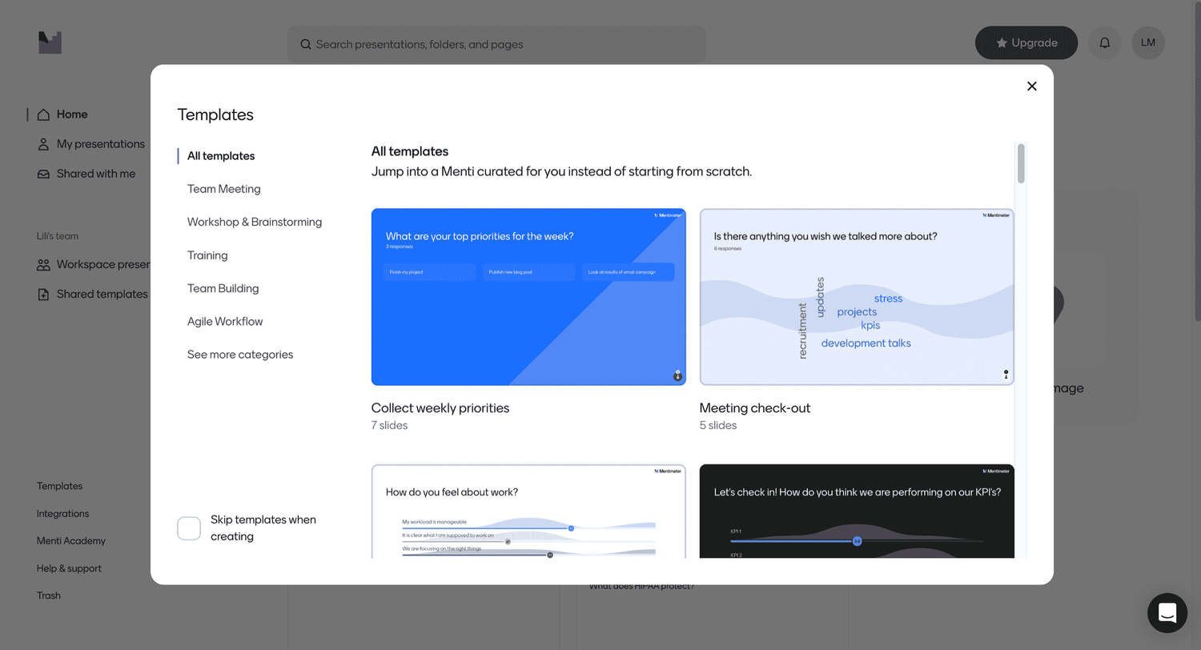
Task: Click info icon on Meeting check-out thumbnail
Action: click(x=1006, y=375)
